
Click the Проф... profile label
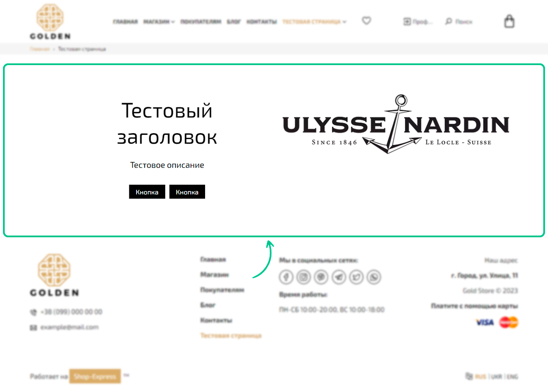point(423,22)
